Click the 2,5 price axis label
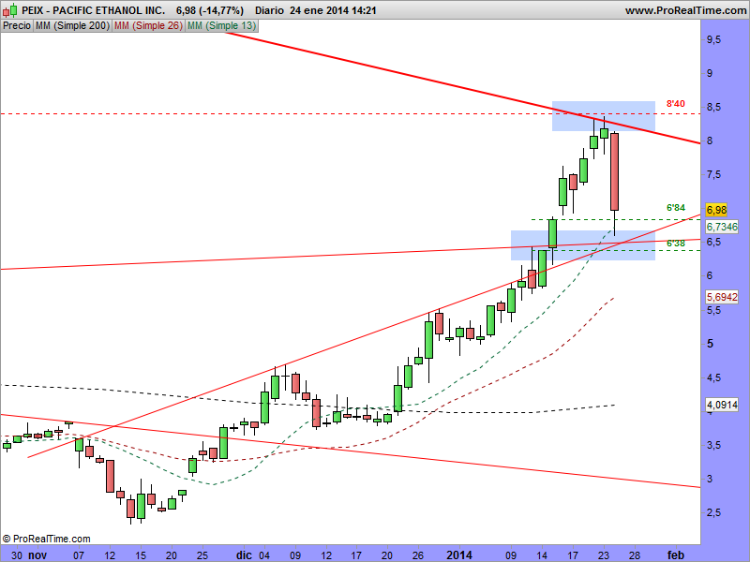This screenshot has height=562, width=750. point(713,513)
